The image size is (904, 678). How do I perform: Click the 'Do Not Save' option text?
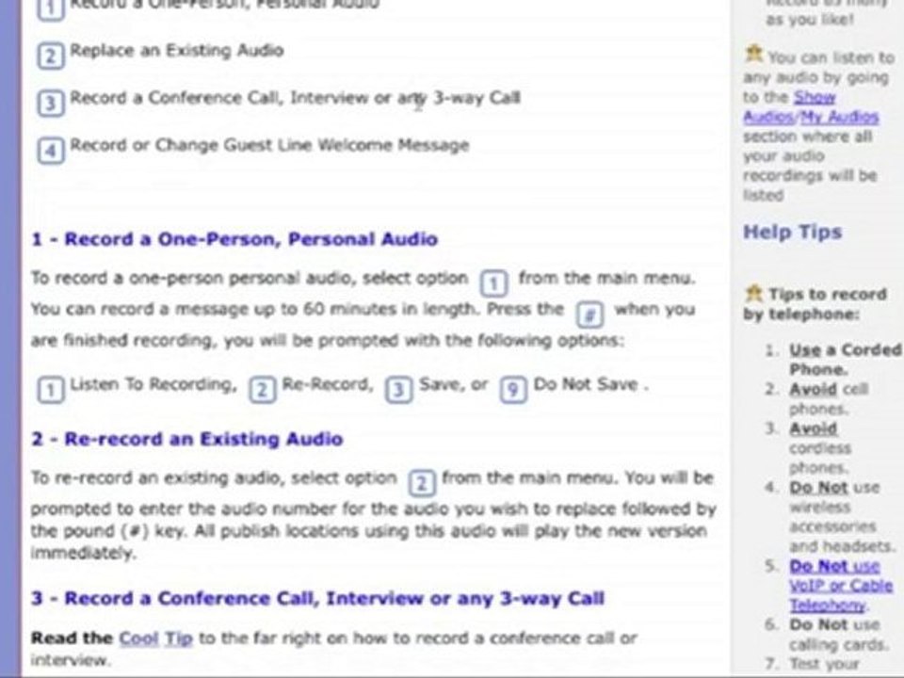(585, 384)
